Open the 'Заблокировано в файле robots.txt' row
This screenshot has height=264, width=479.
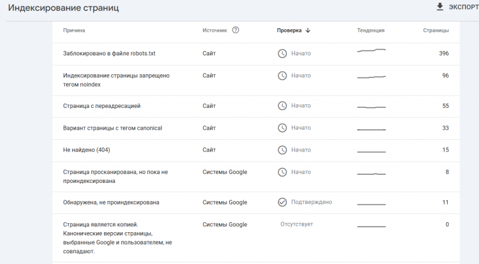(x=109, y=53)
